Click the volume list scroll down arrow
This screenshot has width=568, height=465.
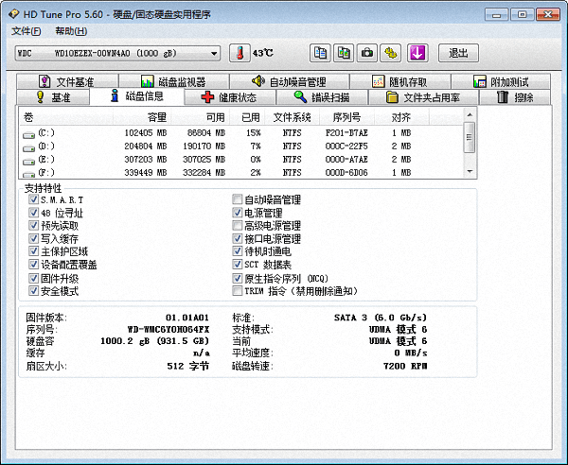[470, 174]
